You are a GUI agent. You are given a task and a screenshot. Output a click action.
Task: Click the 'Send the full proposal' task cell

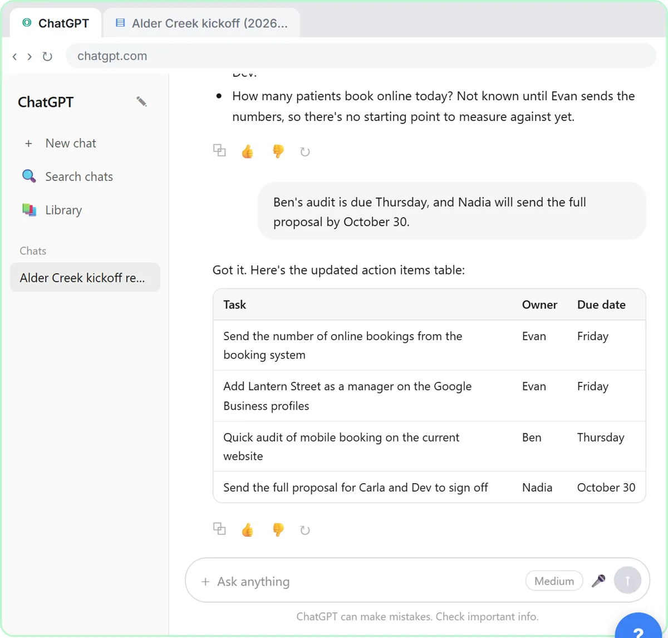tap(363, 488)
